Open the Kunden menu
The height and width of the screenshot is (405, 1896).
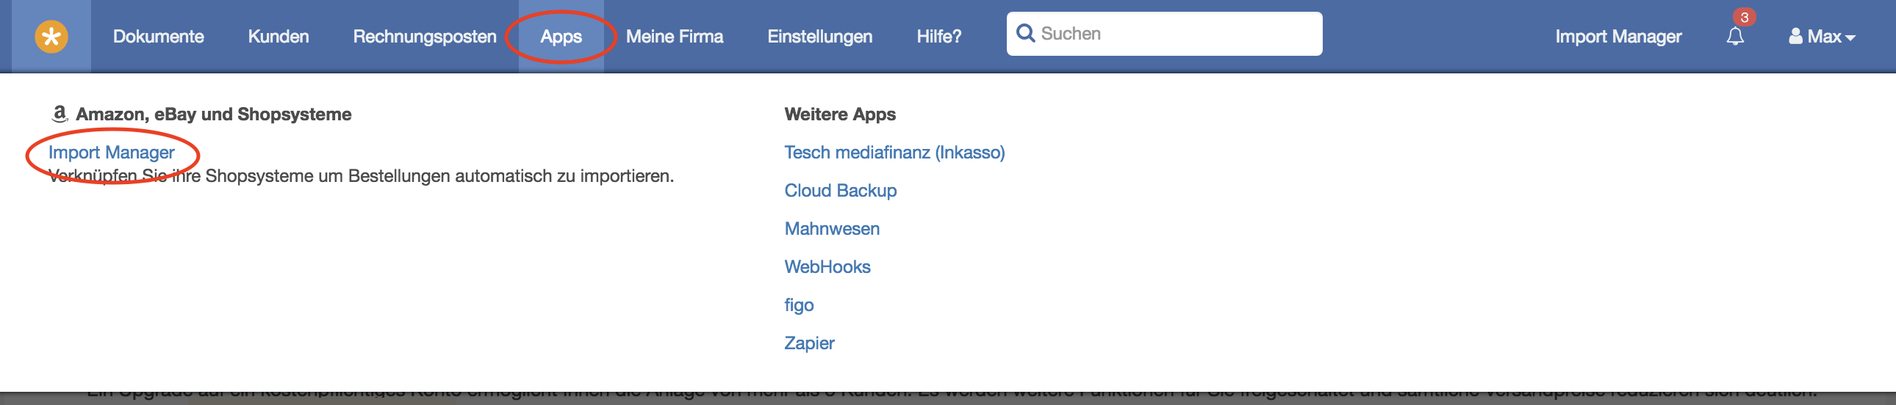(279, 36)
